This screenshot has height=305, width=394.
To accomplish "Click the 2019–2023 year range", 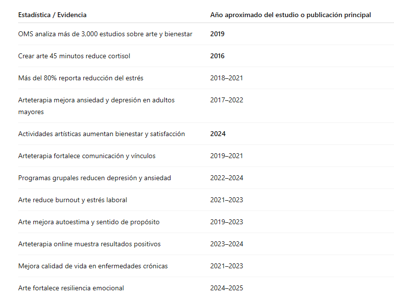I will point(227,222).
